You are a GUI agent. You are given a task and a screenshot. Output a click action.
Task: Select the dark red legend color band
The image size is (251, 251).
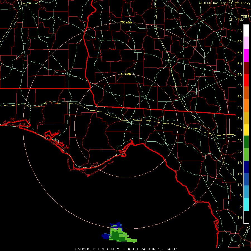click(246, 68)
